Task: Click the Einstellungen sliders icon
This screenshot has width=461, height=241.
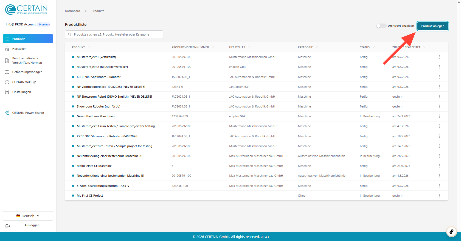Action: click(x=7, y=92)
